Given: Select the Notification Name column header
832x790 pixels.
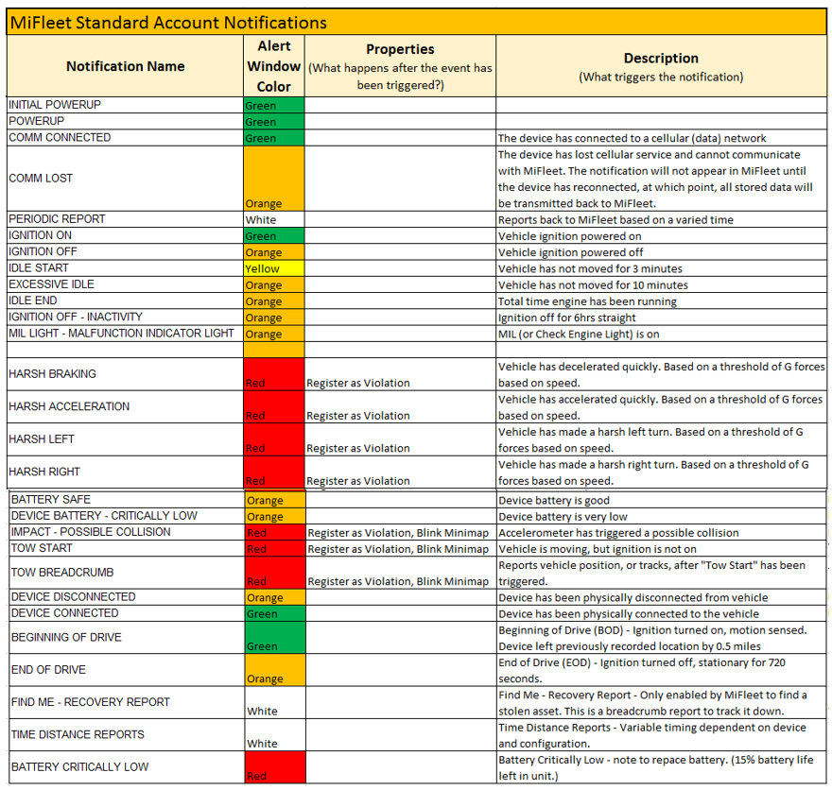Looking at the screenshot, I should (x=125, y=66).
